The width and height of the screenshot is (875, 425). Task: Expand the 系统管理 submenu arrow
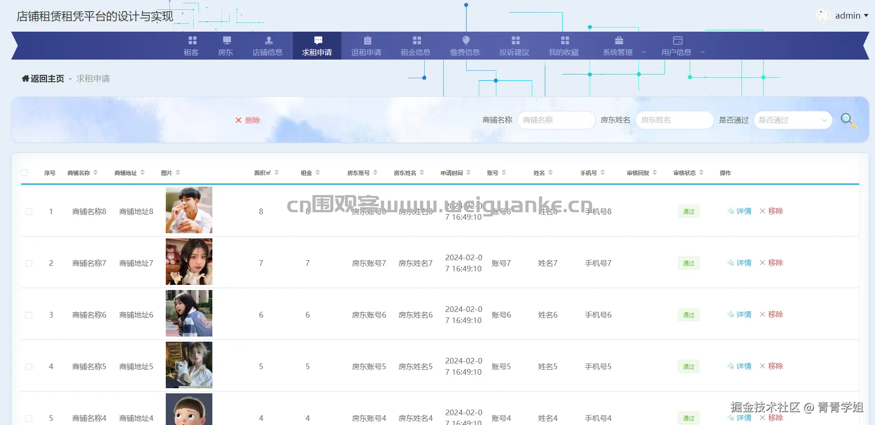click(644, 52)
